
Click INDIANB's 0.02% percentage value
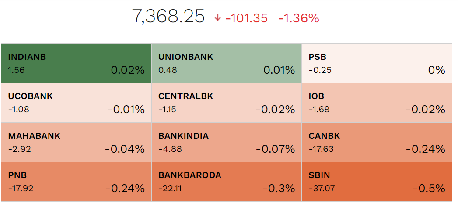tap(127, 70)
